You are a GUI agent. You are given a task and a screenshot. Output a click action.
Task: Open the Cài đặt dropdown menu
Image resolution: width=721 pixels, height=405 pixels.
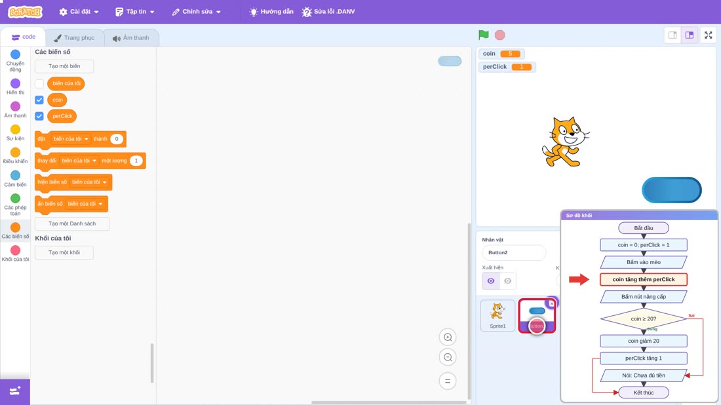79,12
